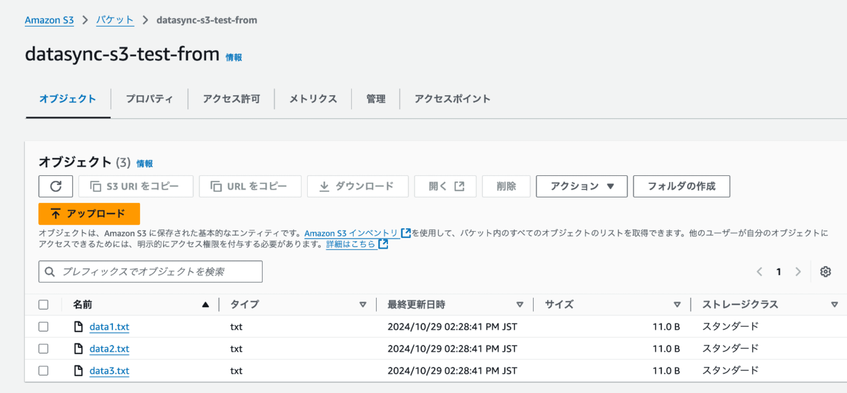Open バケット breadcrumb link
Image resolution: width=847 pixels, height=393 pixels.
click(115, 20)
